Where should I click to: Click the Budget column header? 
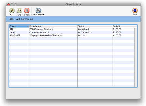pos(125,26)
